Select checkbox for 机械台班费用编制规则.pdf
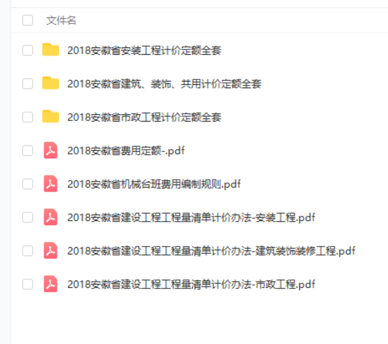388x344 pixels. coord(27,184)
